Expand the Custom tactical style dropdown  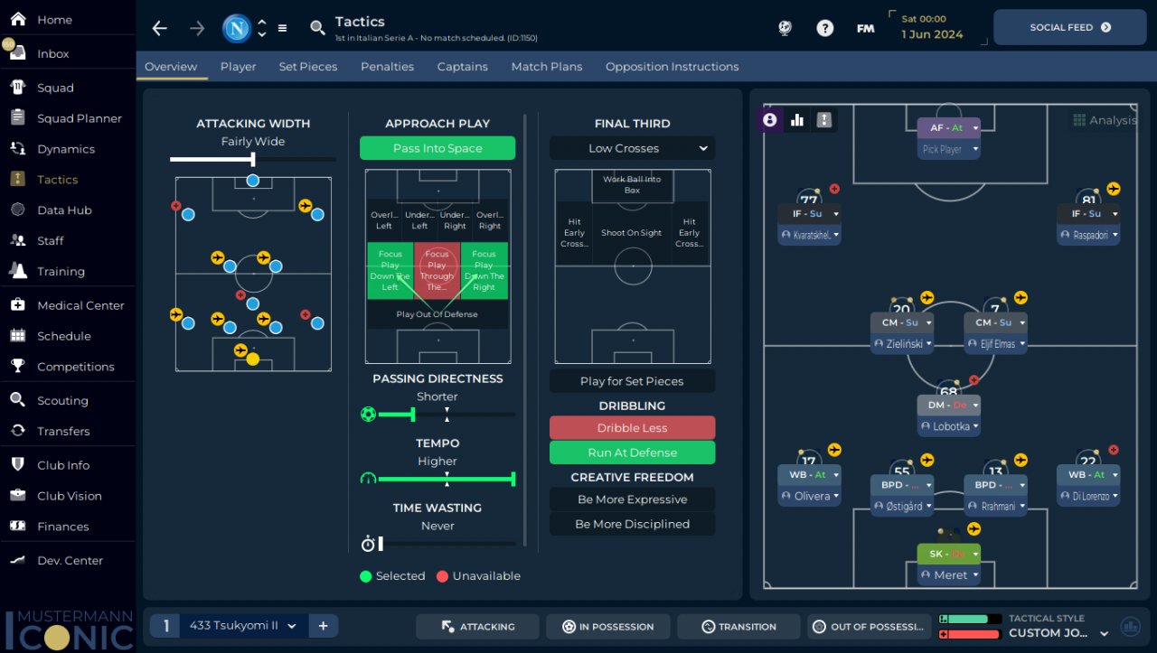[1058, 633]
